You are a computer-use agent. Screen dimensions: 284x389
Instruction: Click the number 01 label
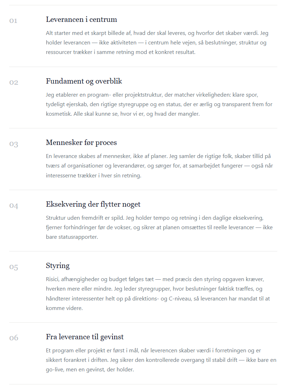coord(13,20)
